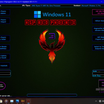This screenshot has width=104, height=104.
Task: Click the Phoenix védelem button
Action: click(5, 12)
